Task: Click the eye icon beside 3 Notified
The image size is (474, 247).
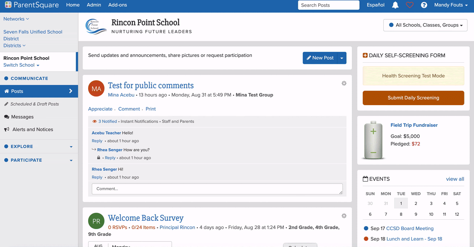Action: 95,121
